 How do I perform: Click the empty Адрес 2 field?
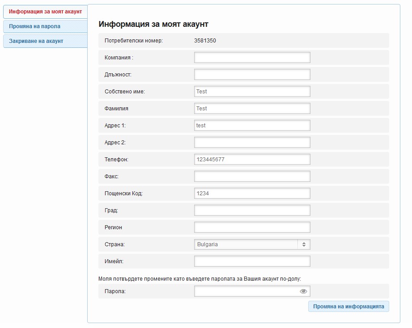tap(252, 143)
